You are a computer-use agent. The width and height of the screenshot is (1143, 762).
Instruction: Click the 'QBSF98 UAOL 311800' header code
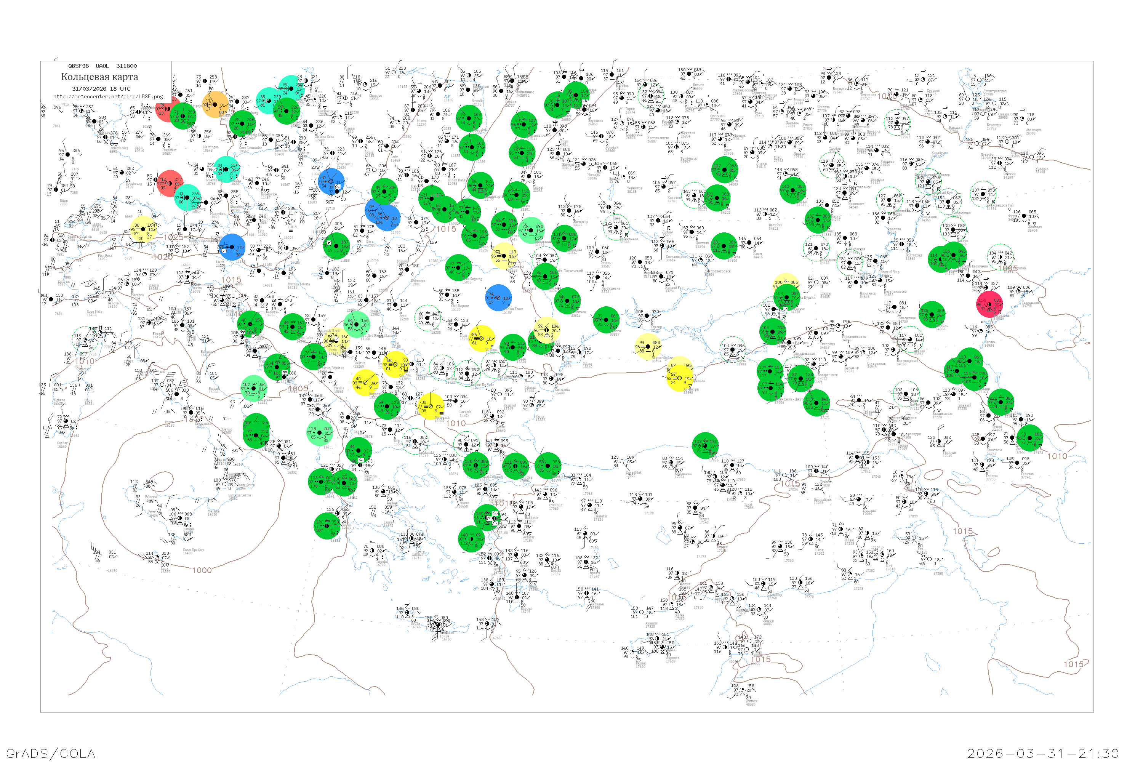point(102,66)
